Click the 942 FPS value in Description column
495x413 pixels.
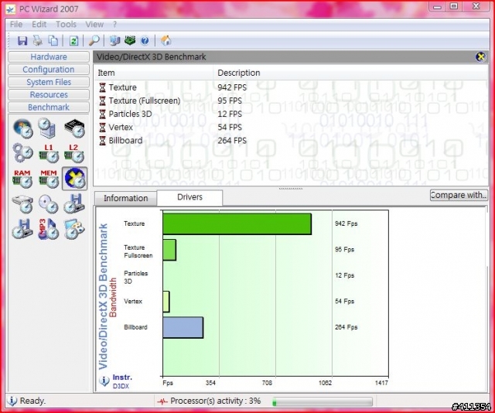coord(232,87)
